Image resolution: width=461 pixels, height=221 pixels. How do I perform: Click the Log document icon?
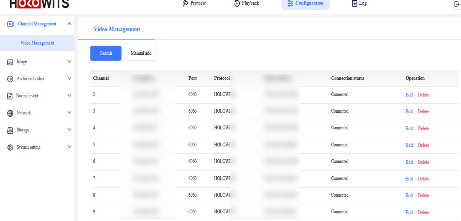pyautogui.click(x=354, y=3)
